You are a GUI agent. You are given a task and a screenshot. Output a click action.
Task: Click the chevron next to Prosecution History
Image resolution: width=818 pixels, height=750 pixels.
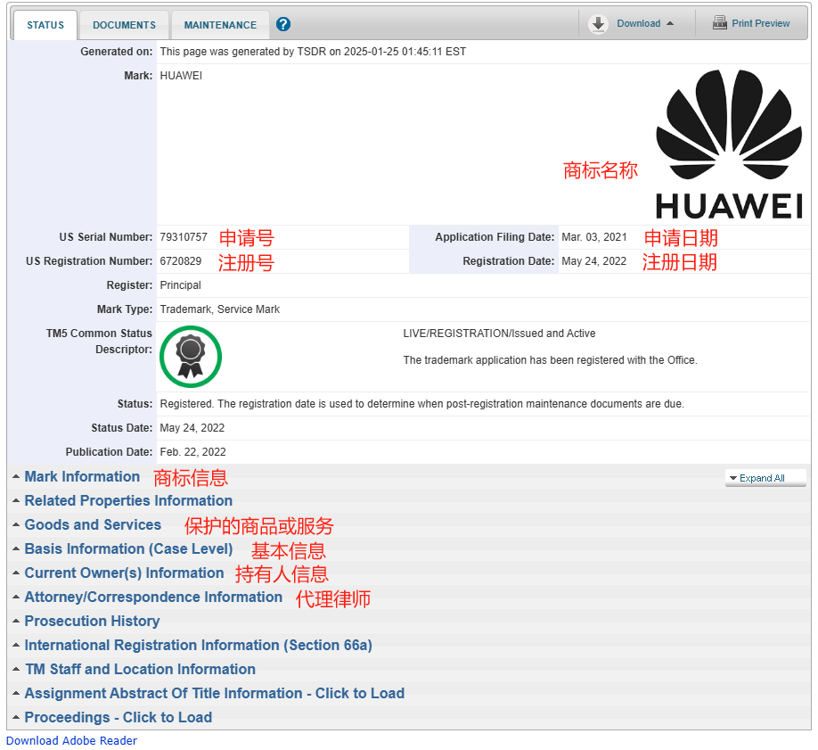(x=14, y=621)
